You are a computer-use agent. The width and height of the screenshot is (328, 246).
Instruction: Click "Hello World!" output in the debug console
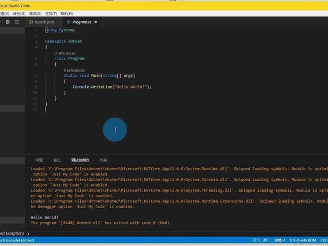45,217
